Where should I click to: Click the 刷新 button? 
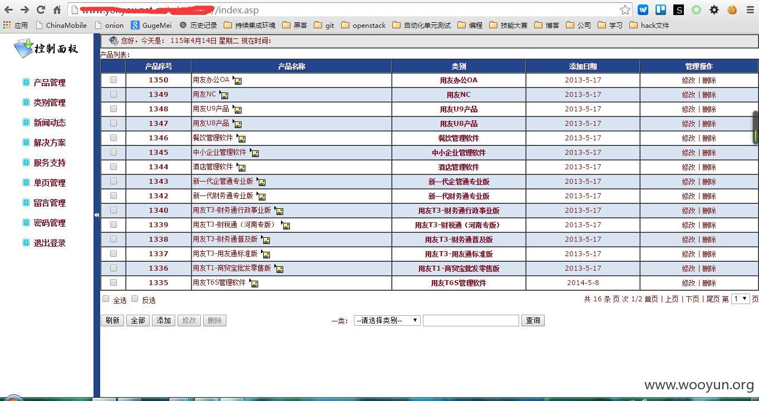(112, 320)
